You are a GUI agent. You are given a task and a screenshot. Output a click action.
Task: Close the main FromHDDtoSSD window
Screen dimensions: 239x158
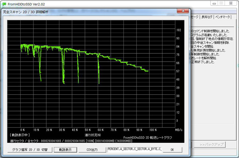[x=231, y=3]
